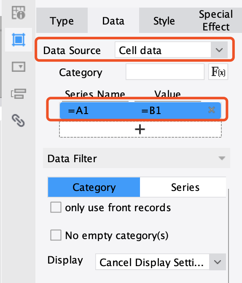Enable only use front records checkbox
The image size is (242, 283).
pyautogui.click(x=56, y=207)
